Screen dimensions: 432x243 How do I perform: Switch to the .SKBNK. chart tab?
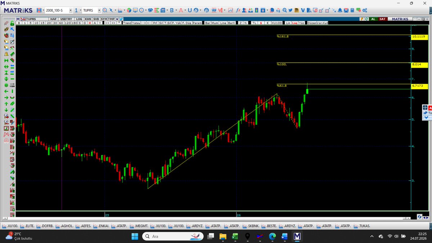tap(251, 226)
